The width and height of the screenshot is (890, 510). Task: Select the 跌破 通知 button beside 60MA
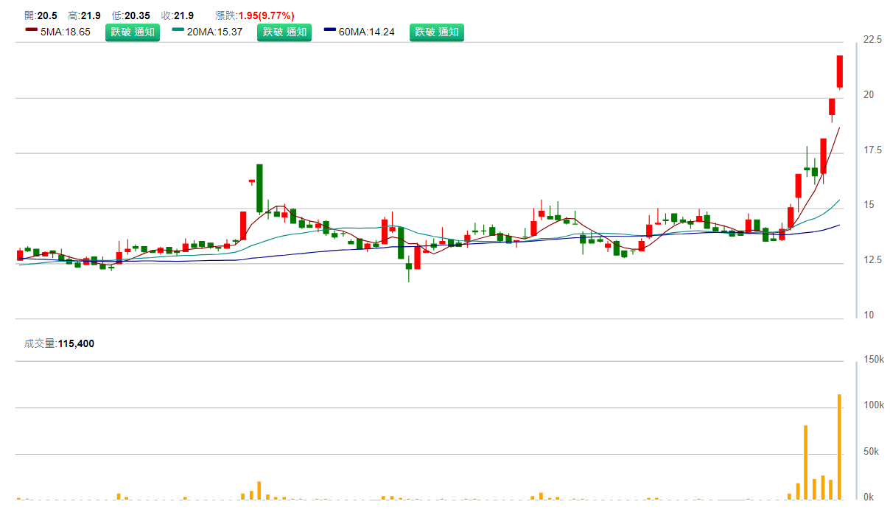click(437, 32)
